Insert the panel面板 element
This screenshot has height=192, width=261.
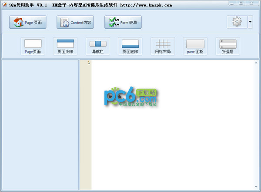tap(195, 46)
